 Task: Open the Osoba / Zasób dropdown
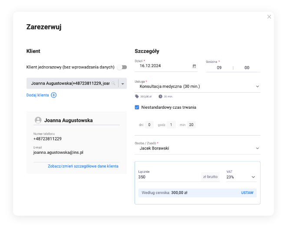coord(257,148)
